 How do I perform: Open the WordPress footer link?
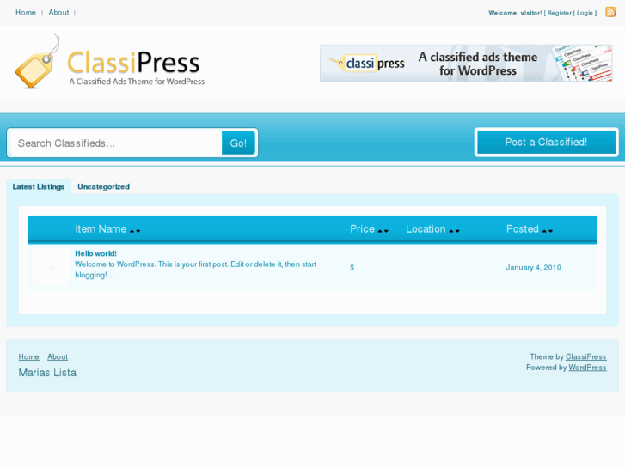click(587, 368)
